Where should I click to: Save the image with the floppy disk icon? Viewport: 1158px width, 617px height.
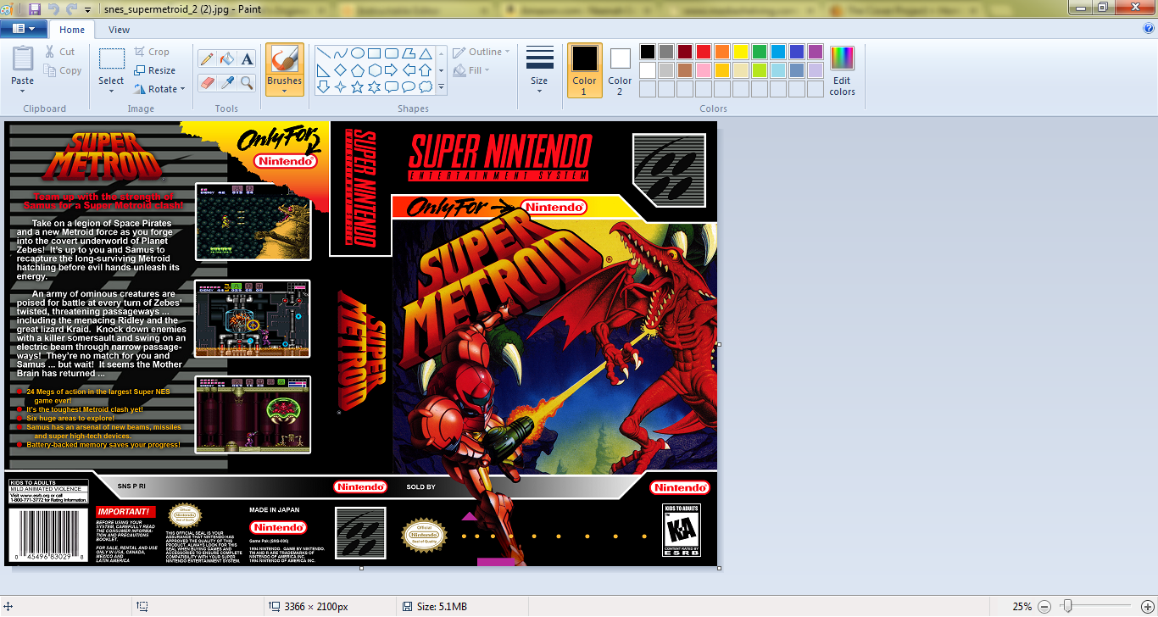pyautogui.click(x=35, y=8)
